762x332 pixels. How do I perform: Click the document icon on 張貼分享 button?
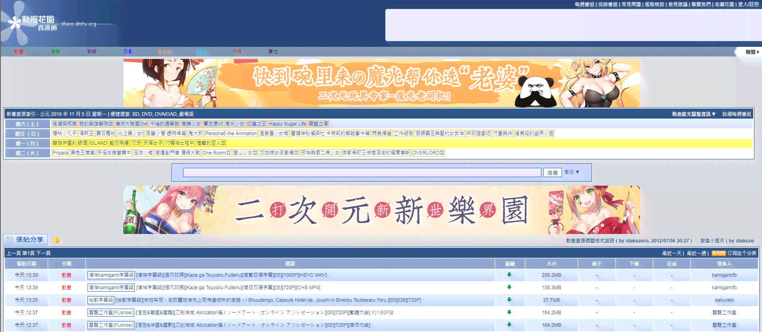9,240
